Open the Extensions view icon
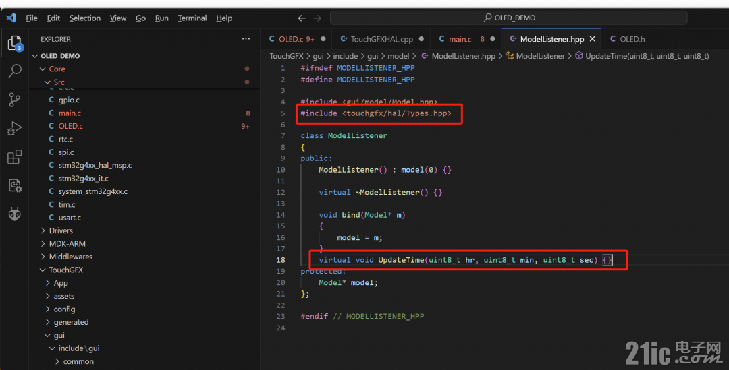Image resolution: width=729 pixels, height=370 pixels. (x=15, y=157)
